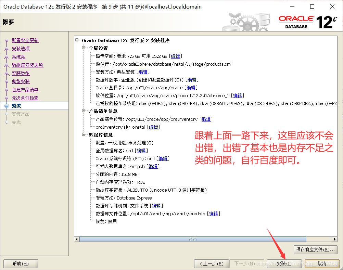Start installation with 安装(I) button

click(x=284, y=263)
